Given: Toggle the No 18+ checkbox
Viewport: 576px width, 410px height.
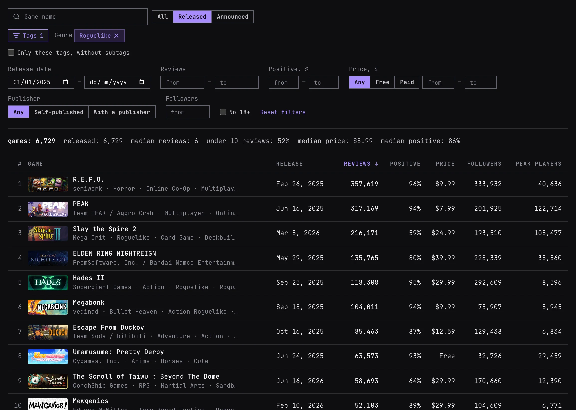Looking at the screenshot, I should pos(223,112).
